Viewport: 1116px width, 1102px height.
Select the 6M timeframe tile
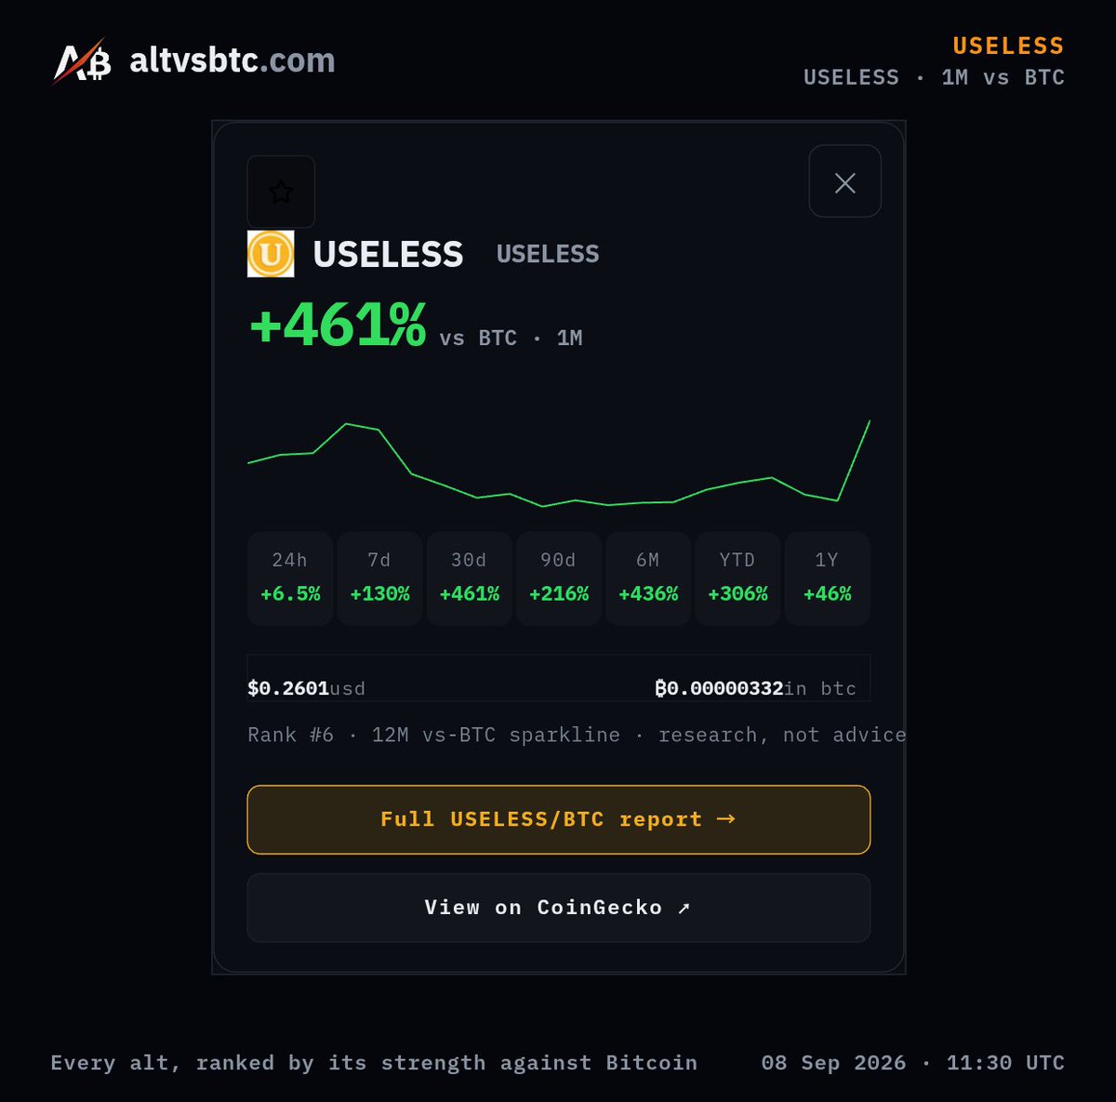click(x=648, y=578)
